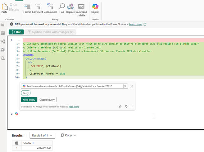Viewport: 204px width, 152px height.
Task: Run the DAX query
Action: 16,32
